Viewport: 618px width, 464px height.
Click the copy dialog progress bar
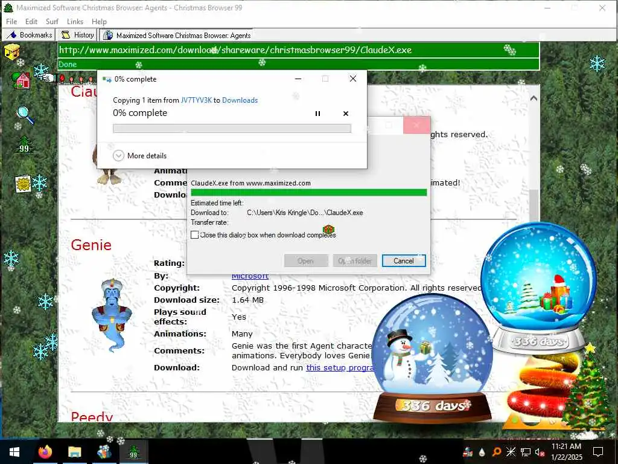click(232, 128)
